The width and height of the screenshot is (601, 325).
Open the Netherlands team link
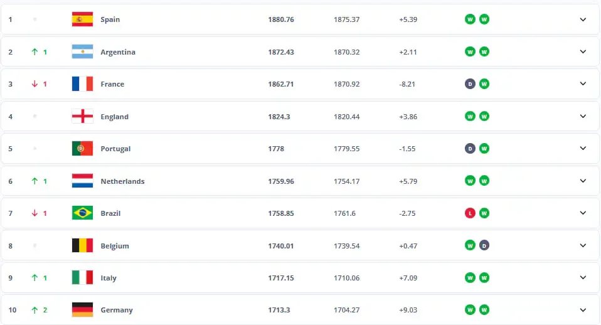click(122, 181)
